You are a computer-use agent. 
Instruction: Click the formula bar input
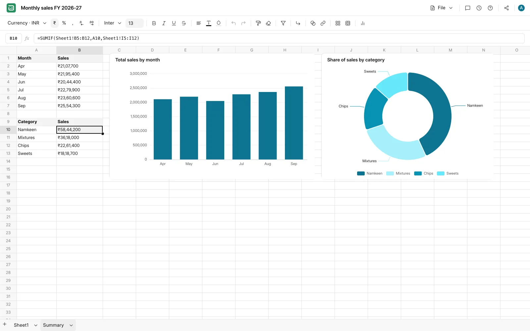coord(279,38)
